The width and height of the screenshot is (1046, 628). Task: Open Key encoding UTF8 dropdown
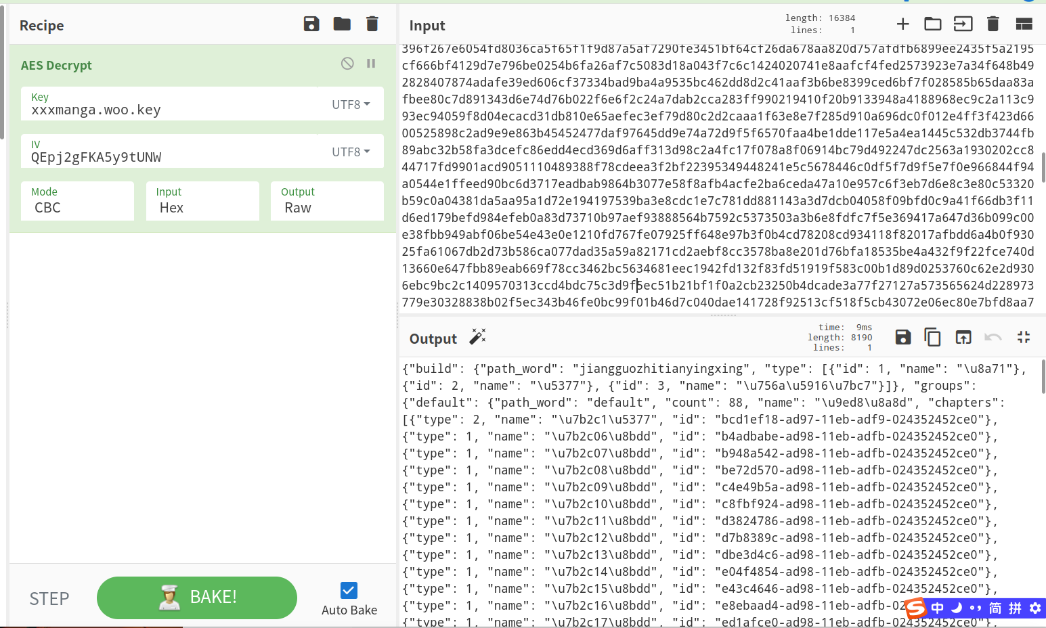(x=351, y=104)
